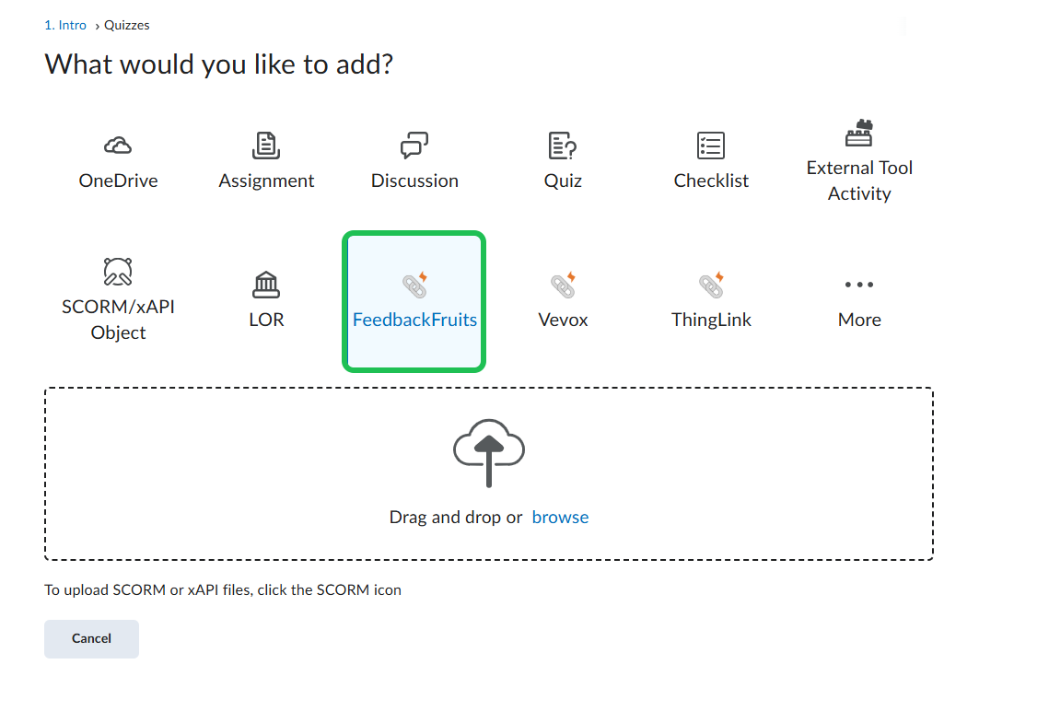Select the ThingLink tool icon

coord(711,285)
